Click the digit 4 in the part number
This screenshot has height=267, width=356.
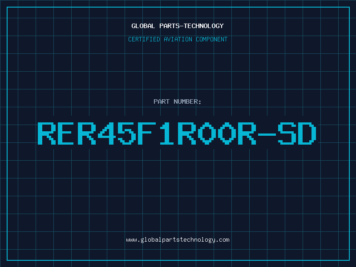click(106, 133)
